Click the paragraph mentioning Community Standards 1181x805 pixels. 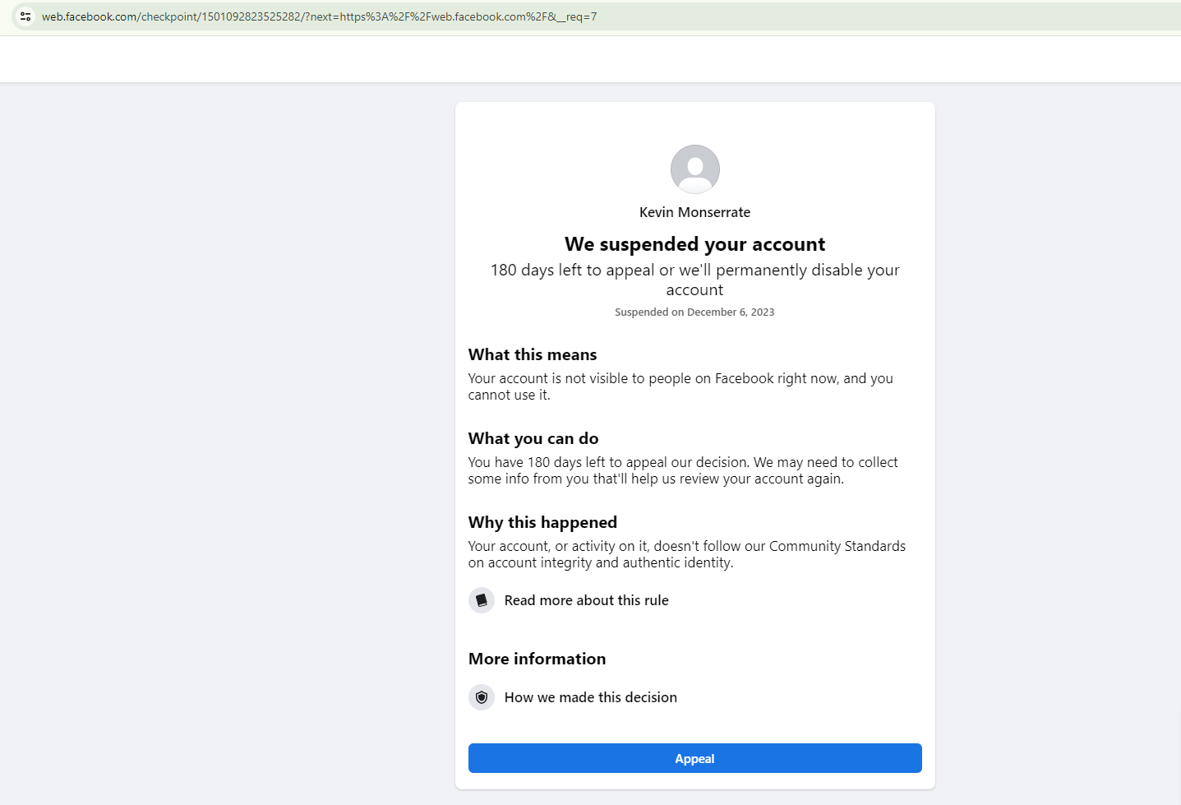click(687, 554)
